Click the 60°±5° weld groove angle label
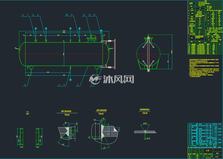This screenshot has width=223, height=159. pos(145,123)
